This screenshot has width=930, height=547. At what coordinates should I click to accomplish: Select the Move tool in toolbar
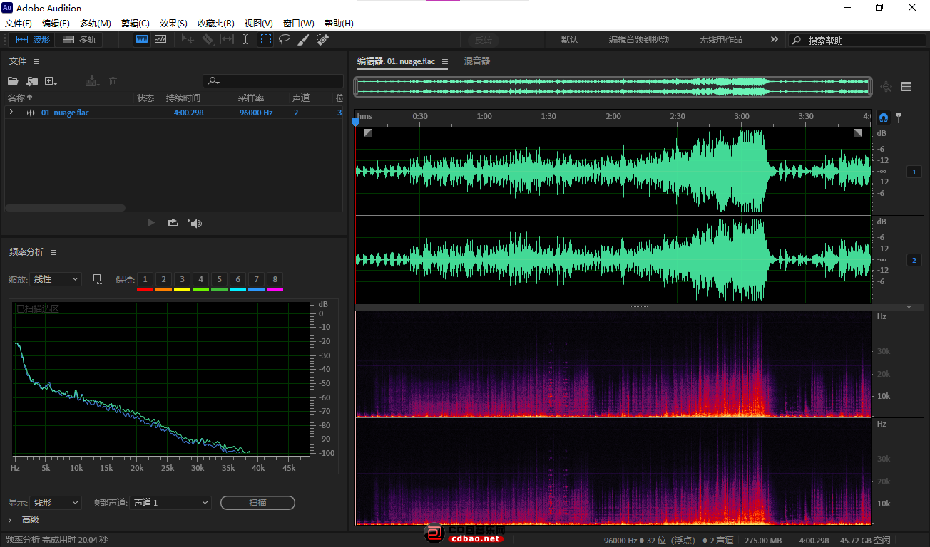click(x=188, y=40)
